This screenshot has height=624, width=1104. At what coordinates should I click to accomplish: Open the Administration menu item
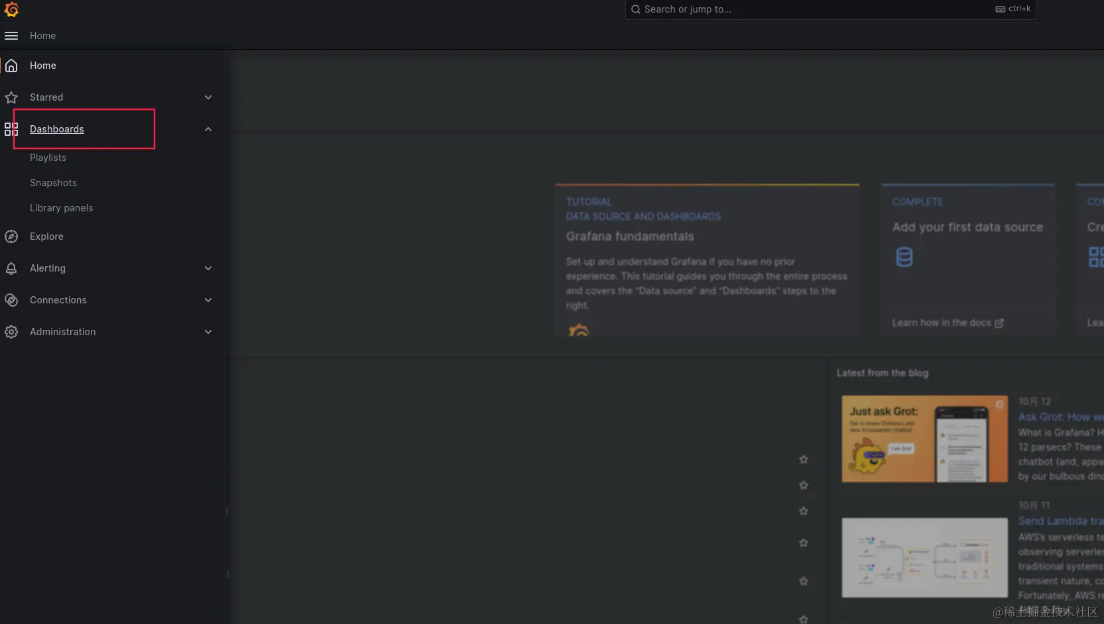[x=63, y=332]
